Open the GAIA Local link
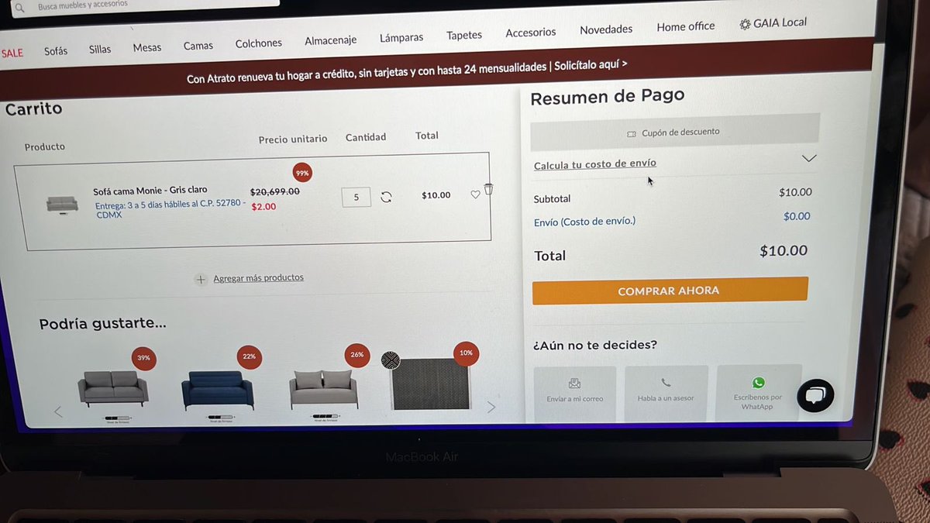Screen dimensions: 930x523 (x=773, y=23)
